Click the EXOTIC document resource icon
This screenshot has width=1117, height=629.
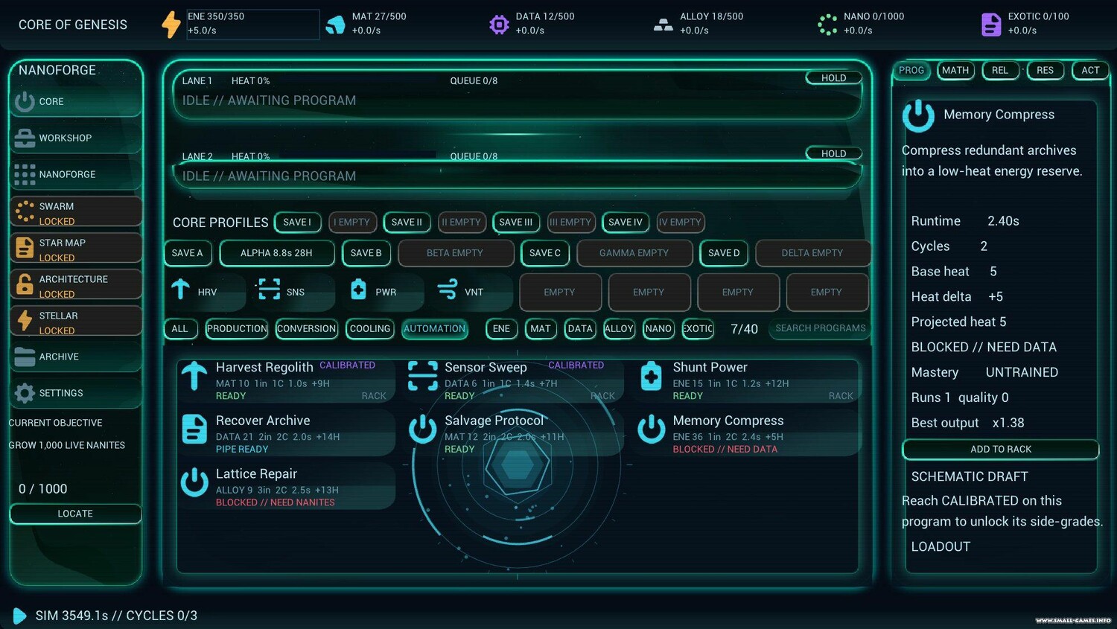(x=991, y=25)
